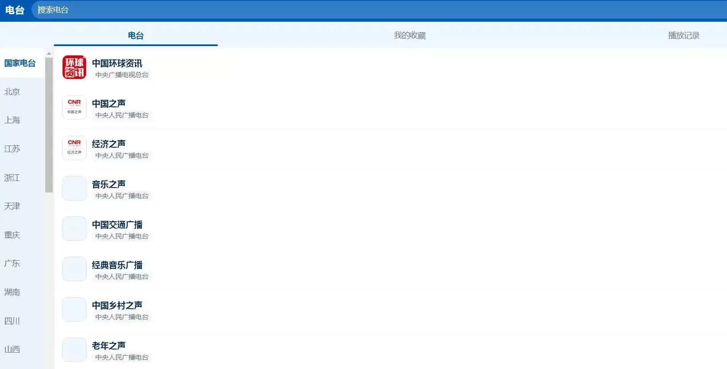Image resolution: width=727 pixels, height=369 pixels.
Task: Select the 国家电台 category
Action: pyautogui.click(x=20, y=63)
